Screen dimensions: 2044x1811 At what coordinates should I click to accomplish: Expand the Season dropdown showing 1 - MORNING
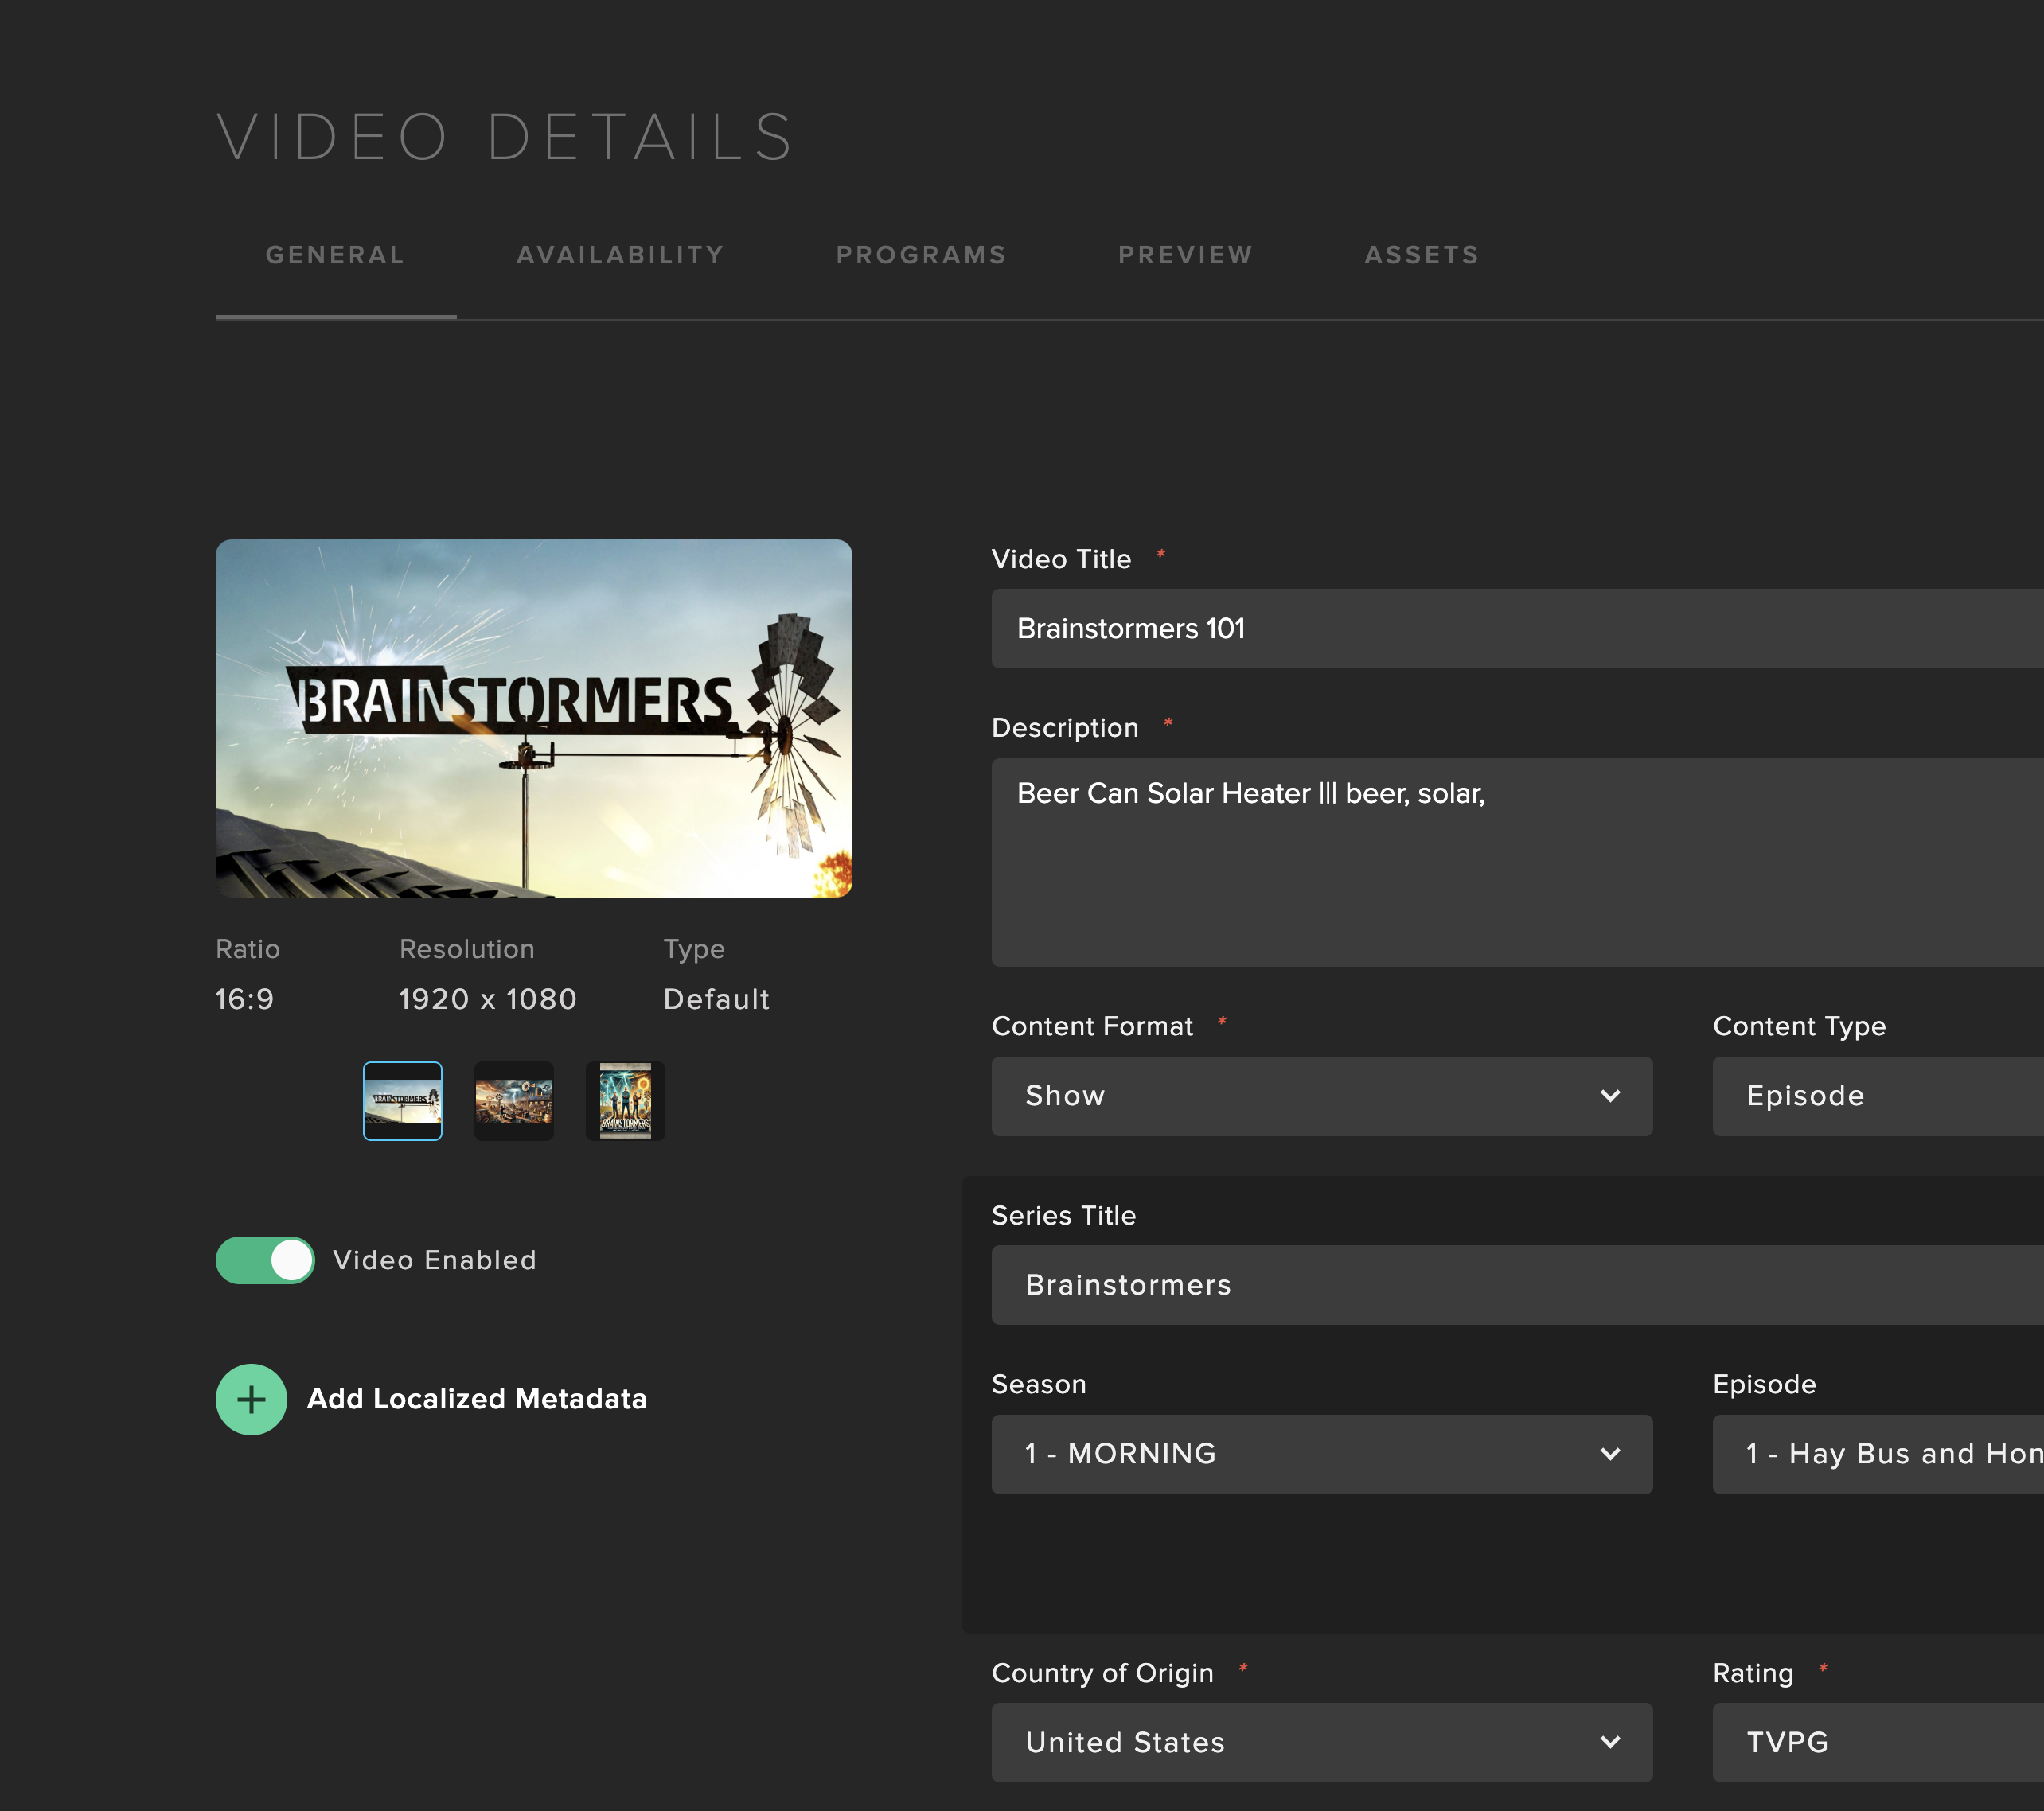[x=1321, y=1455]
